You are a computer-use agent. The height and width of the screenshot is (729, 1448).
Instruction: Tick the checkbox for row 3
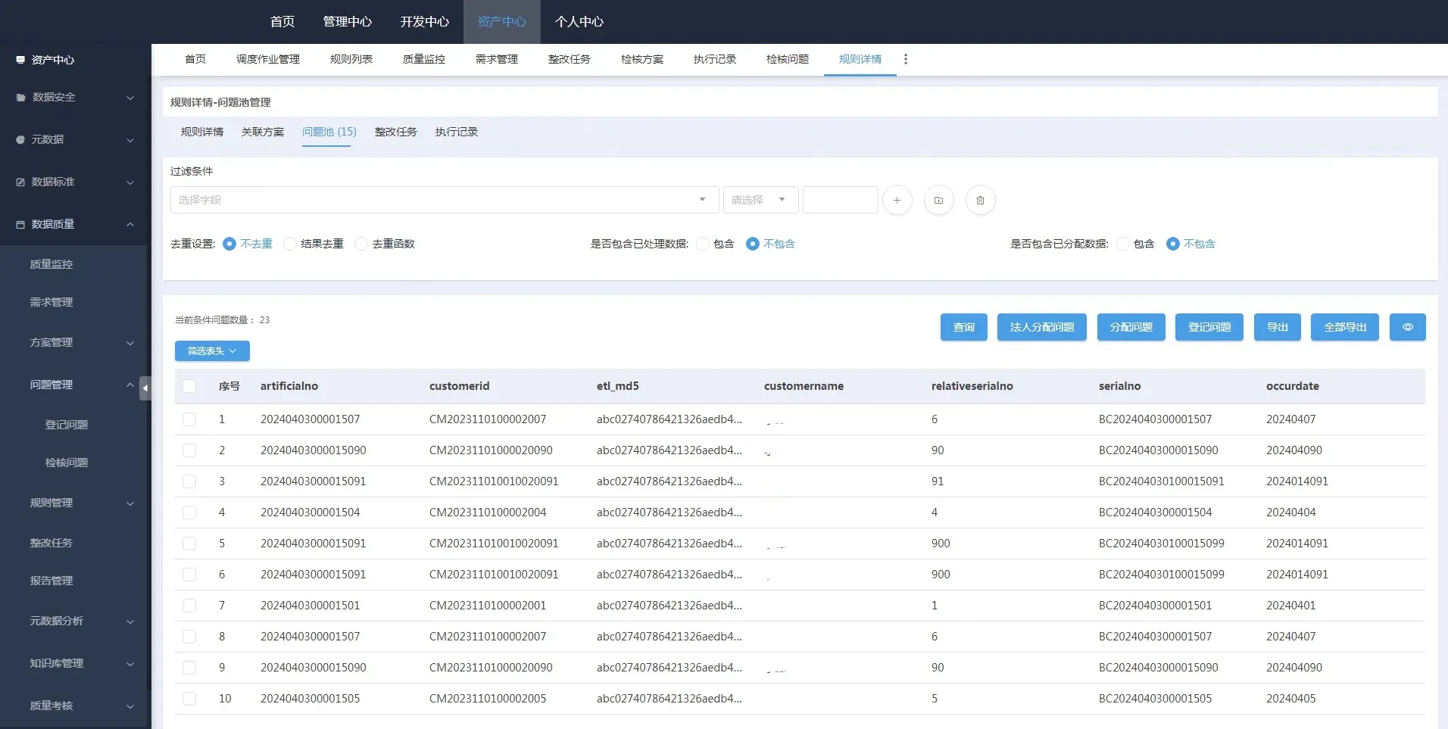(x=189, y=481)
